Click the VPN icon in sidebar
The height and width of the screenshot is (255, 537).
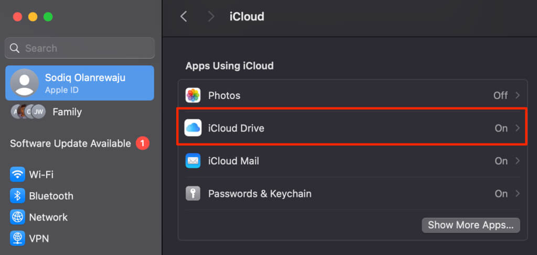tap(17, 238)
